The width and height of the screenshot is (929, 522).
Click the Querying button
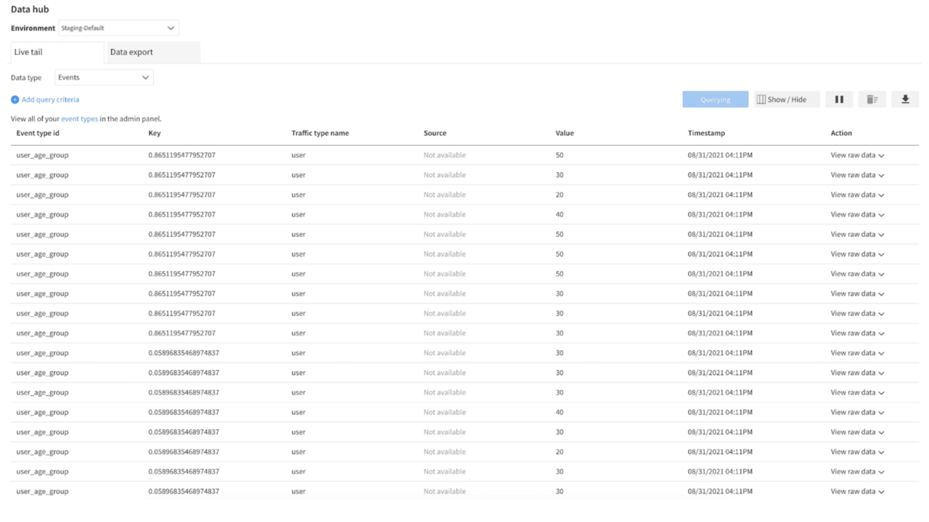pos(715,99)
